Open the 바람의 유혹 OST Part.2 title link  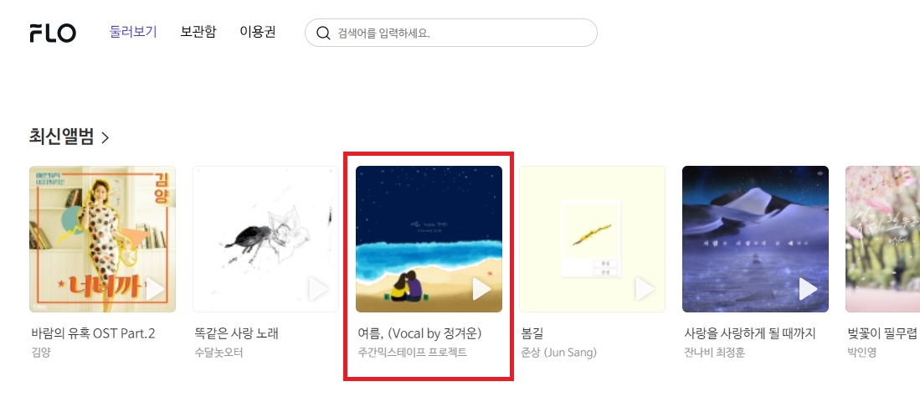pyautogui.click(x=93, y=333)
